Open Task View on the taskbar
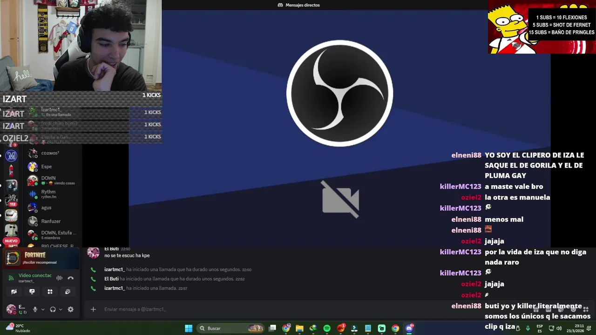This screenshot has height=335, width=596. pyautogui.click(x=272, y=328)
